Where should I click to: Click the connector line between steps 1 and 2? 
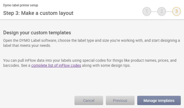click(154, 12)
